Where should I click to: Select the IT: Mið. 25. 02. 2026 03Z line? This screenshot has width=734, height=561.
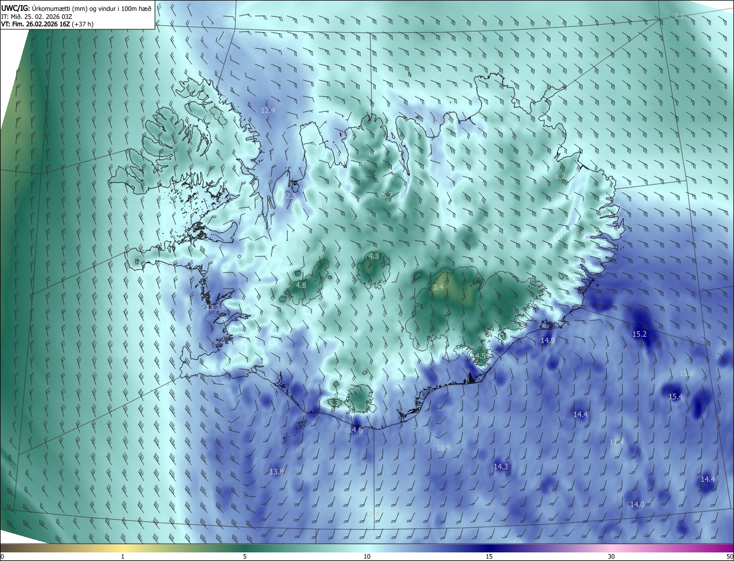click(38, 16)
